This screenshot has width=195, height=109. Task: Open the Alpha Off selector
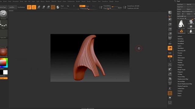[3, 34]
